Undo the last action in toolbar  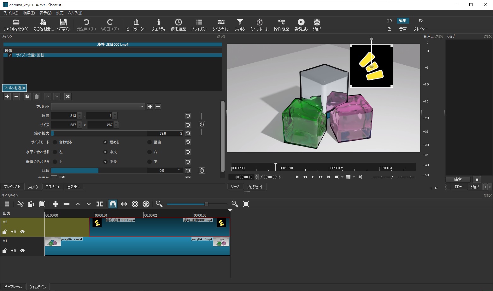point(86,25)
